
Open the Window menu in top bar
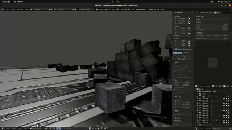(20, 9)
